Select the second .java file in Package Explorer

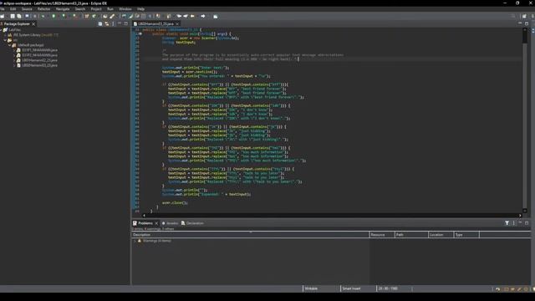click(39, 55)
